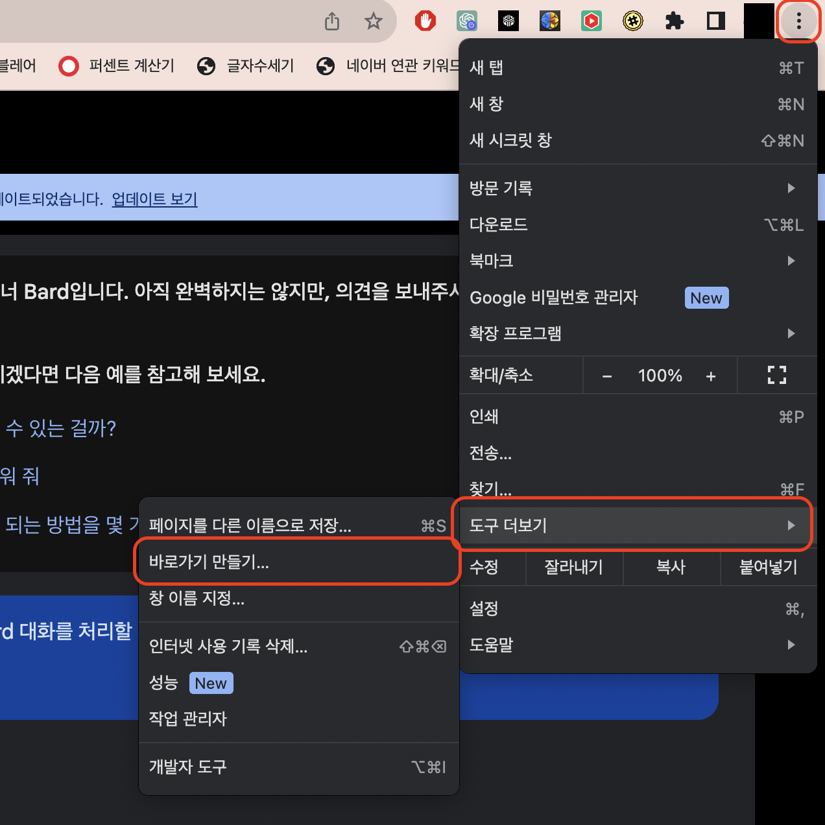Click the share/upload icon in the toolbar
825x825 pixels.
click(x=331, y=21)
